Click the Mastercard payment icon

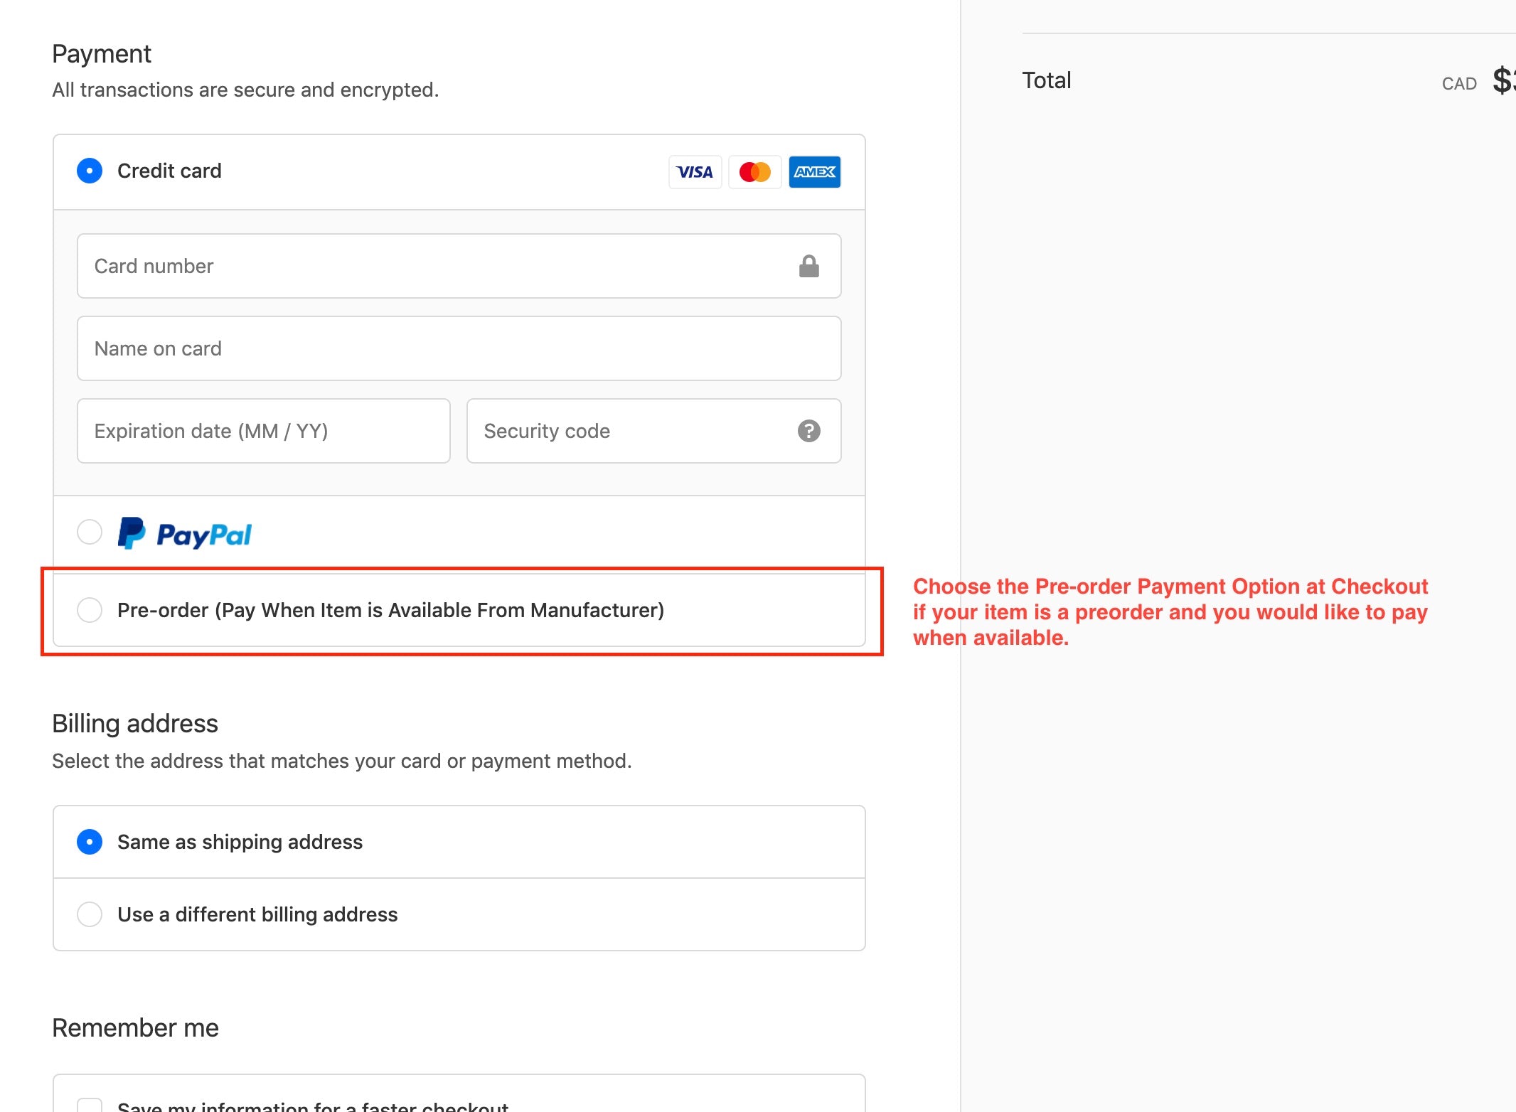coord(753,172)
